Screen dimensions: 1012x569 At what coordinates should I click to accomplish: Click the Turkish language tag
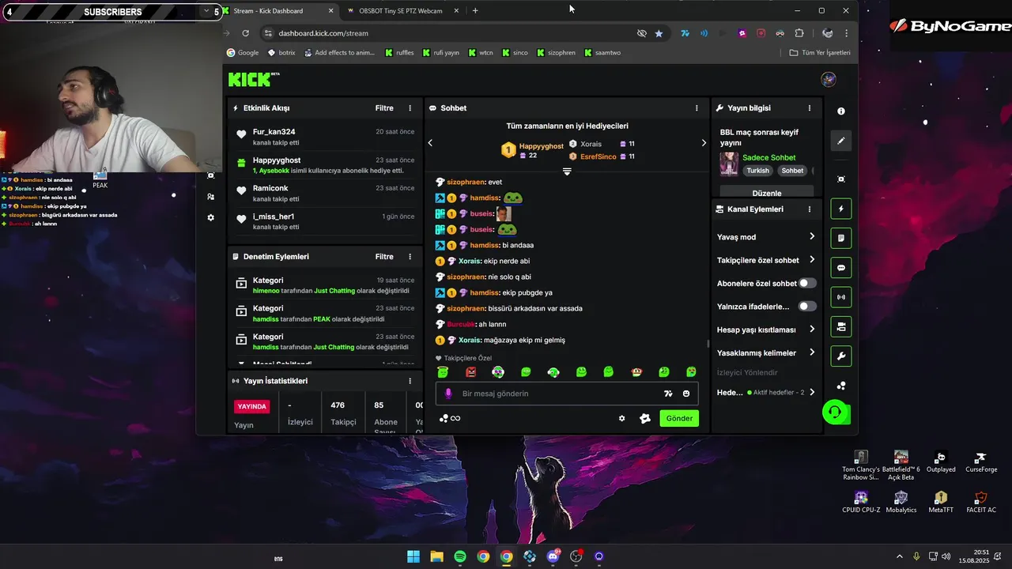click(x=757, y=171)
